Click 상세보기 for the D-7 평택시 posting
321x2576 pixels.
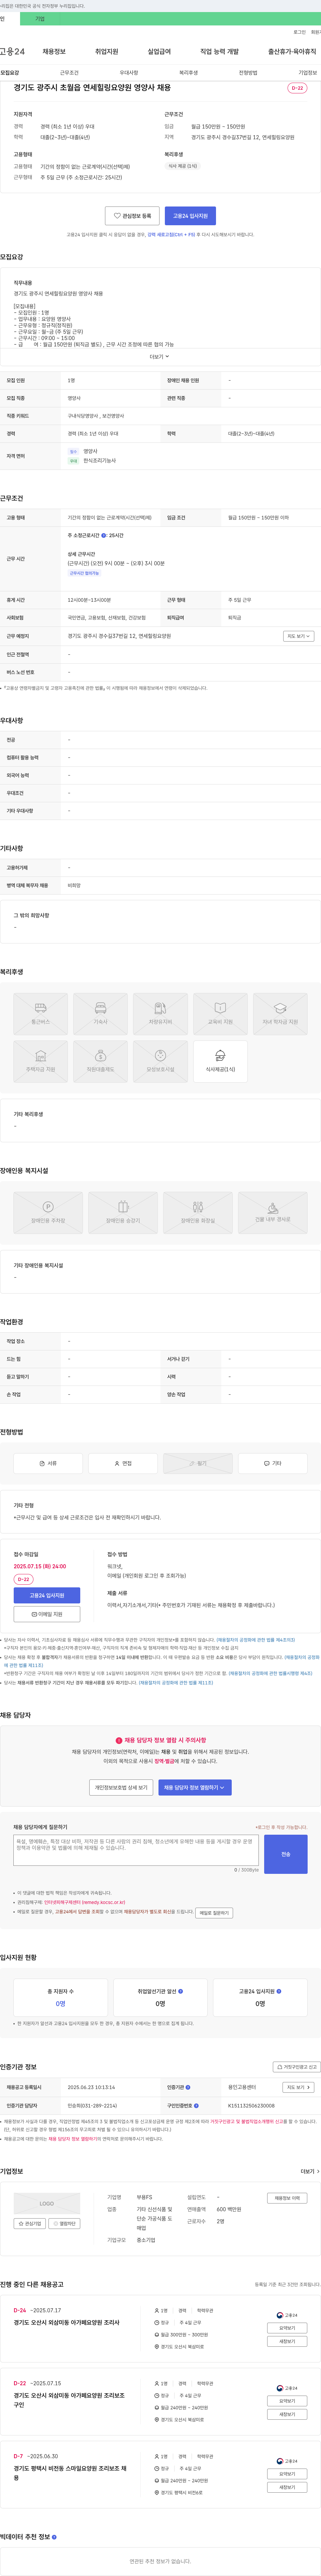click(287, 2474)
